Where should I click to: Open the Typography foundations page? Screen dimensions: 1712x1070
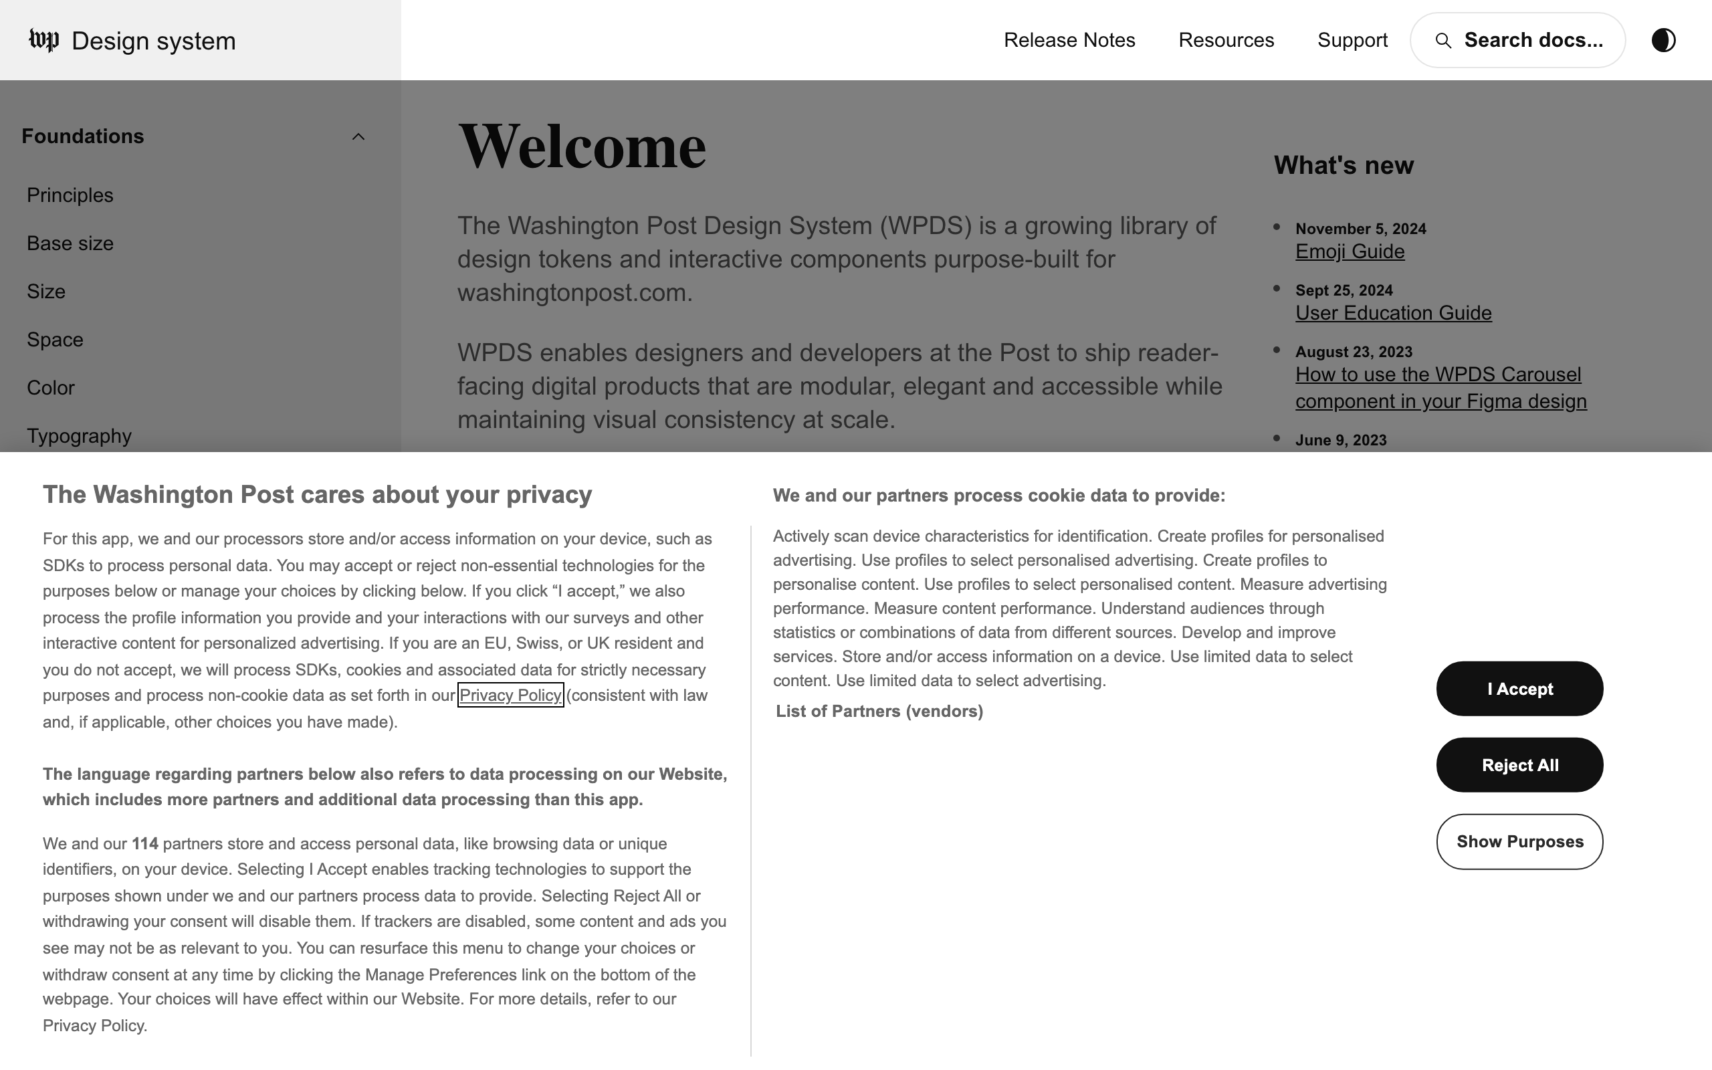(79, 436)
